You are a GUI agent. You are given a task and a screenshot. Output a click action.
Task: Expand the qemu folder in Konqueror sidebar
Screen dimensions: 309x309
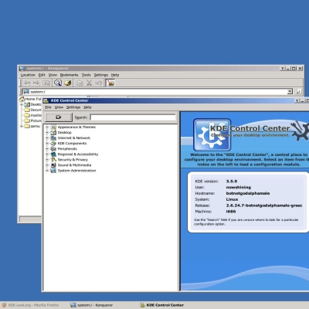point(22,126)
